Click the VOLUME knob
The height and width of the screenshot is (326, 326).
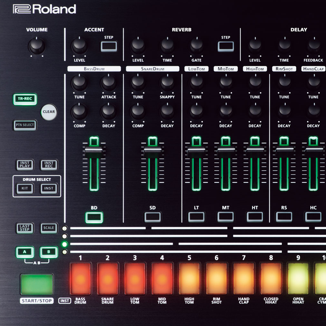37,46
